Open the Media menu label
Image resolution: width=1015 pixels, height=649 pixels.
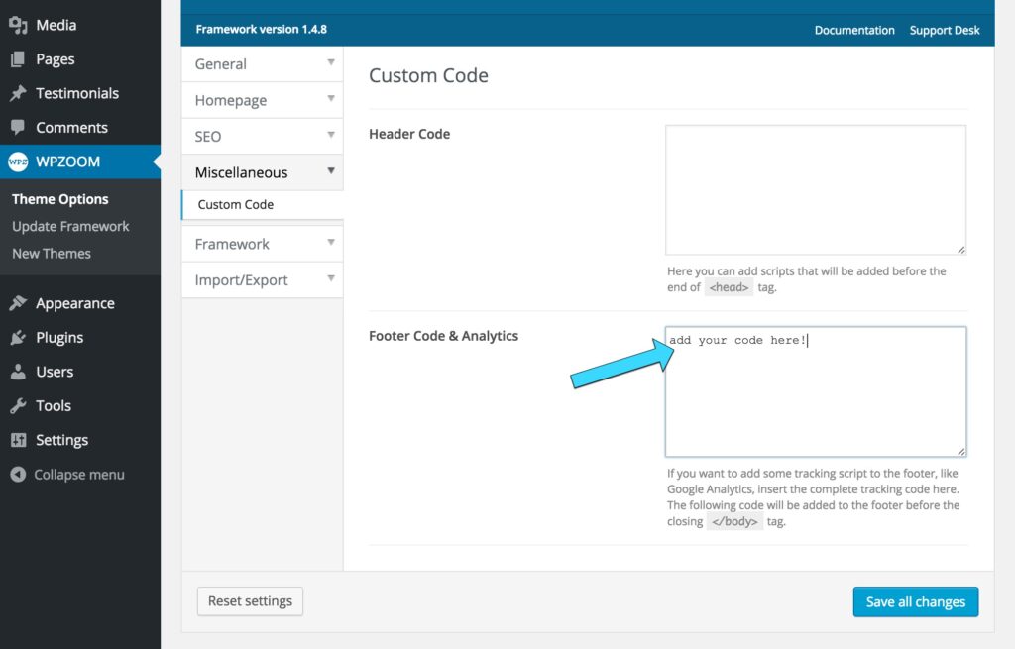click(56, 25)
